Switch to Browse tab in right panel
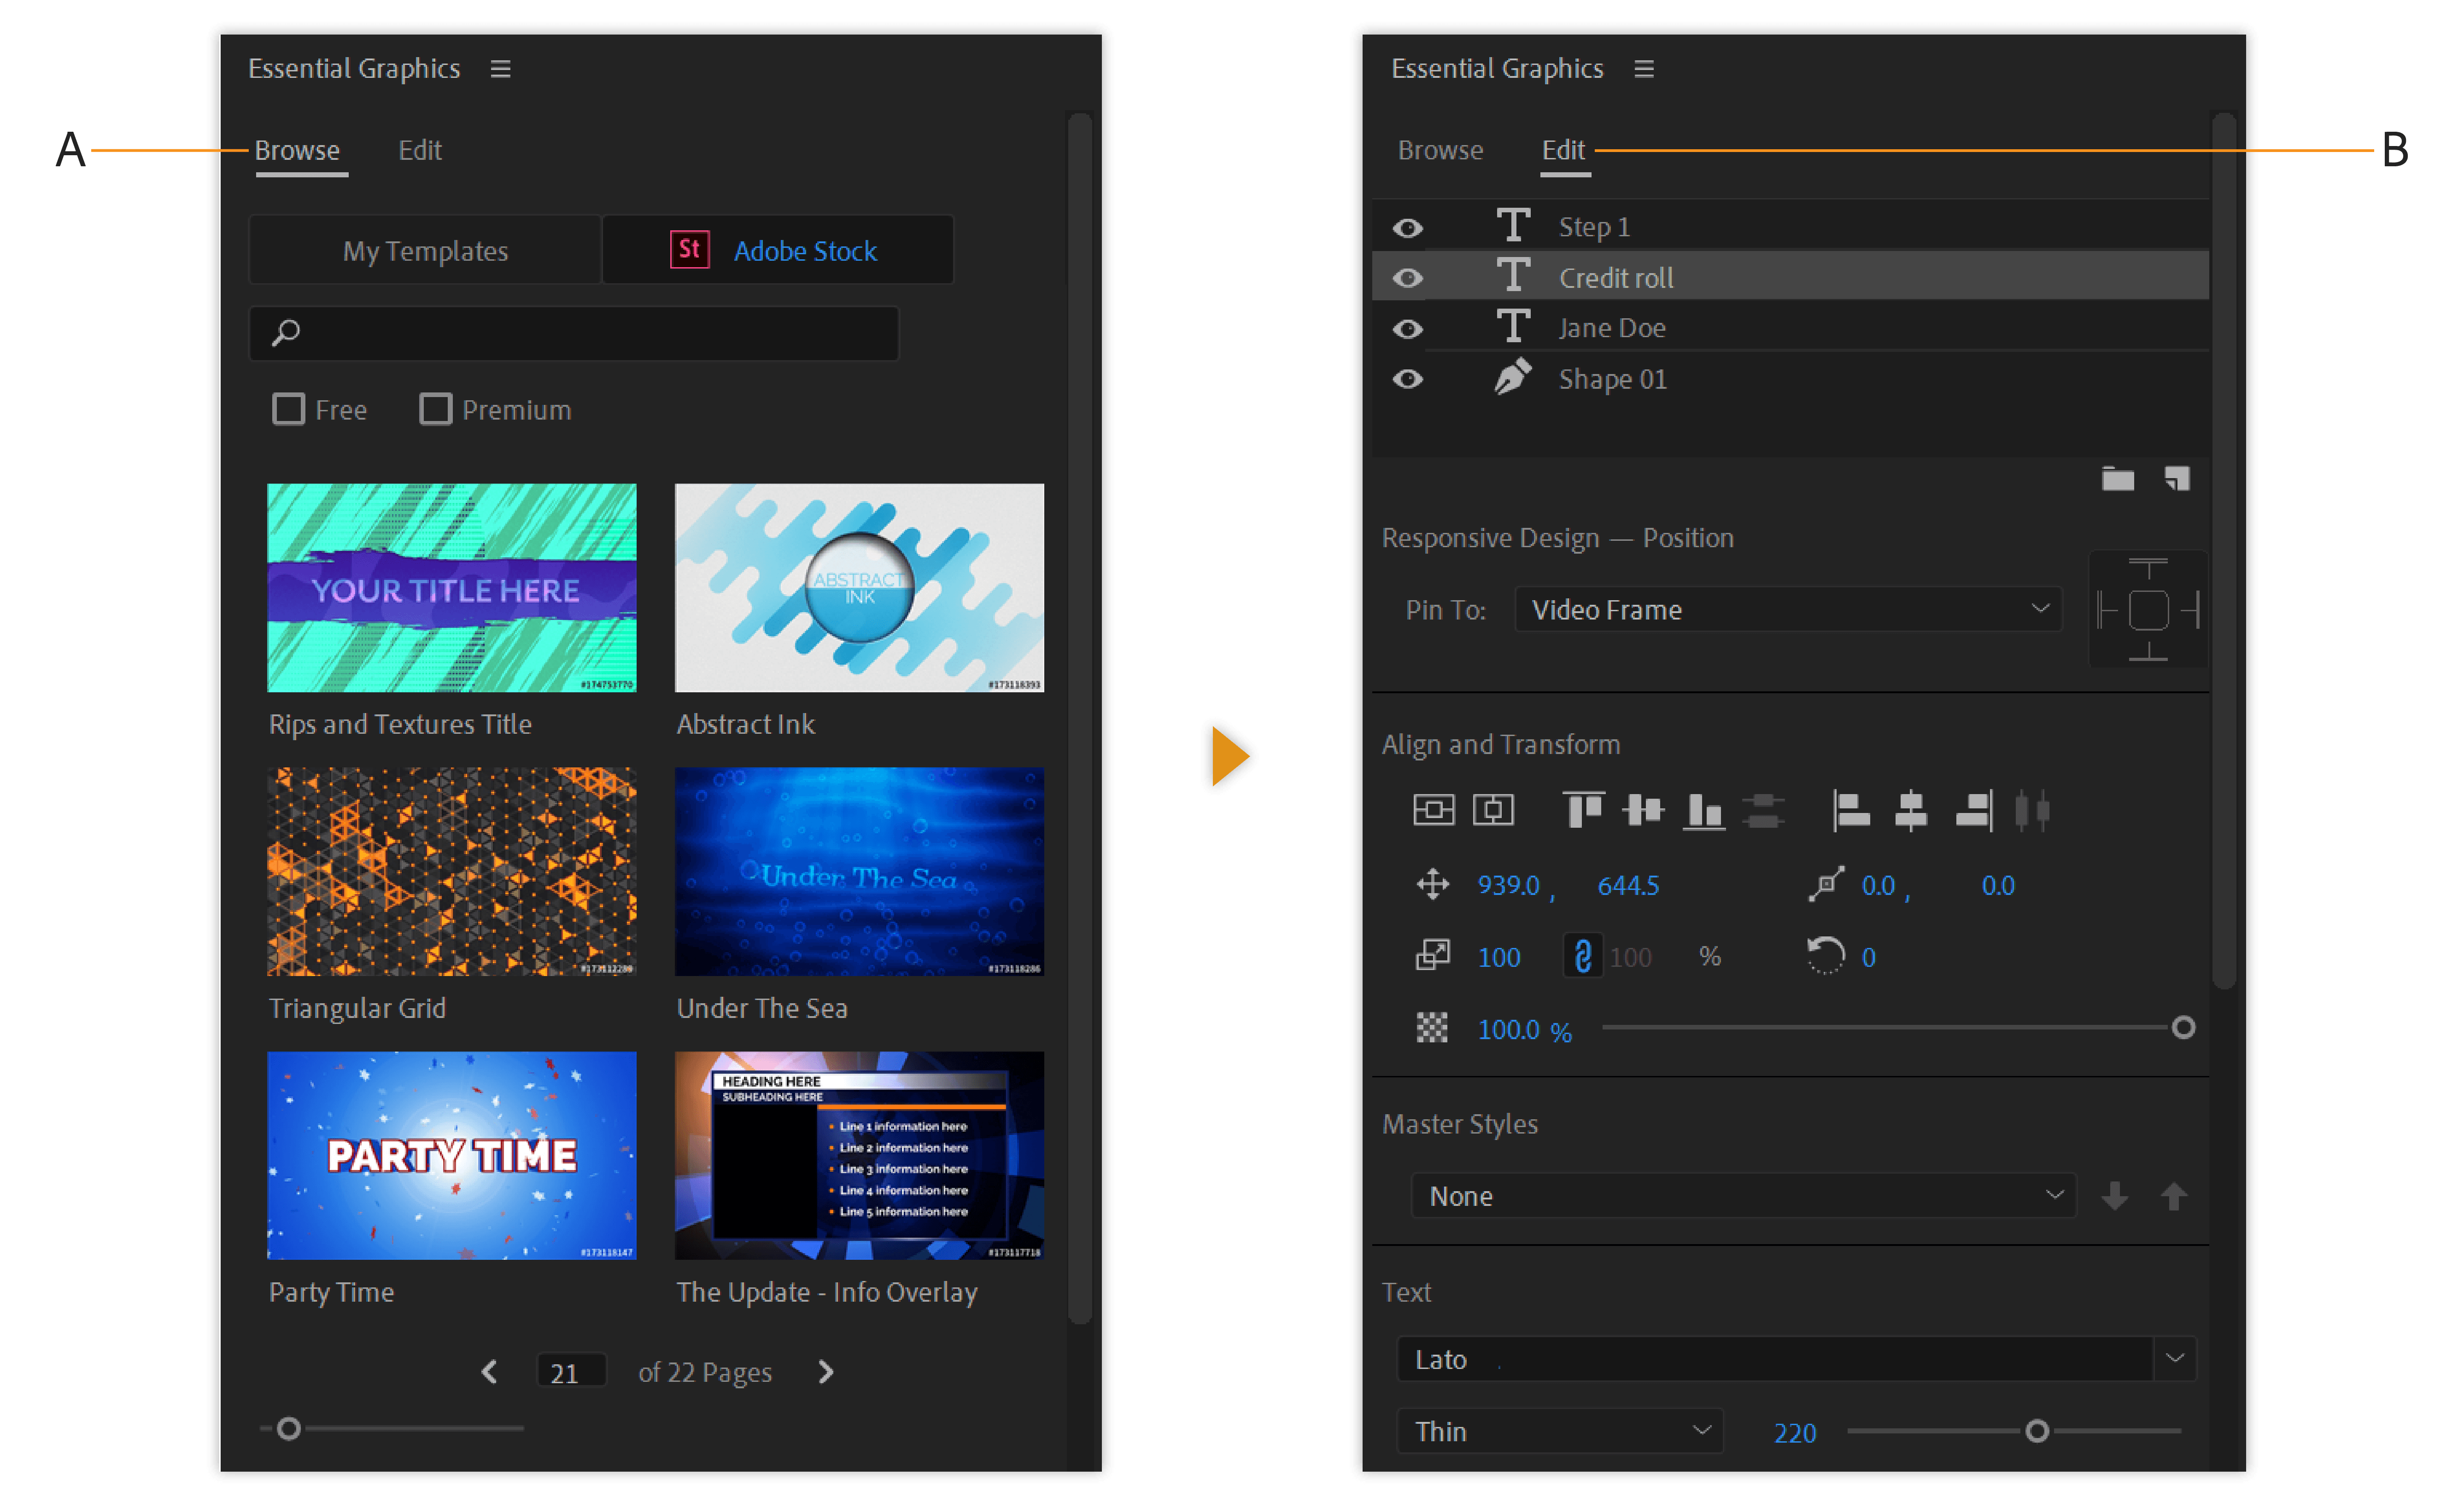The height and width of the screenshot is (1491, 2464). tap(1440, 150)
